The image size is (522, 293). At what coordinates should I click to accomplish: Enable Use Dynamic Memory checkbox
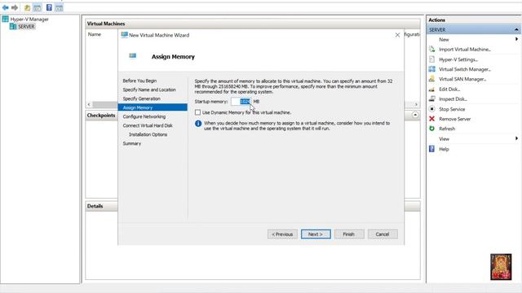coord(197,112)
